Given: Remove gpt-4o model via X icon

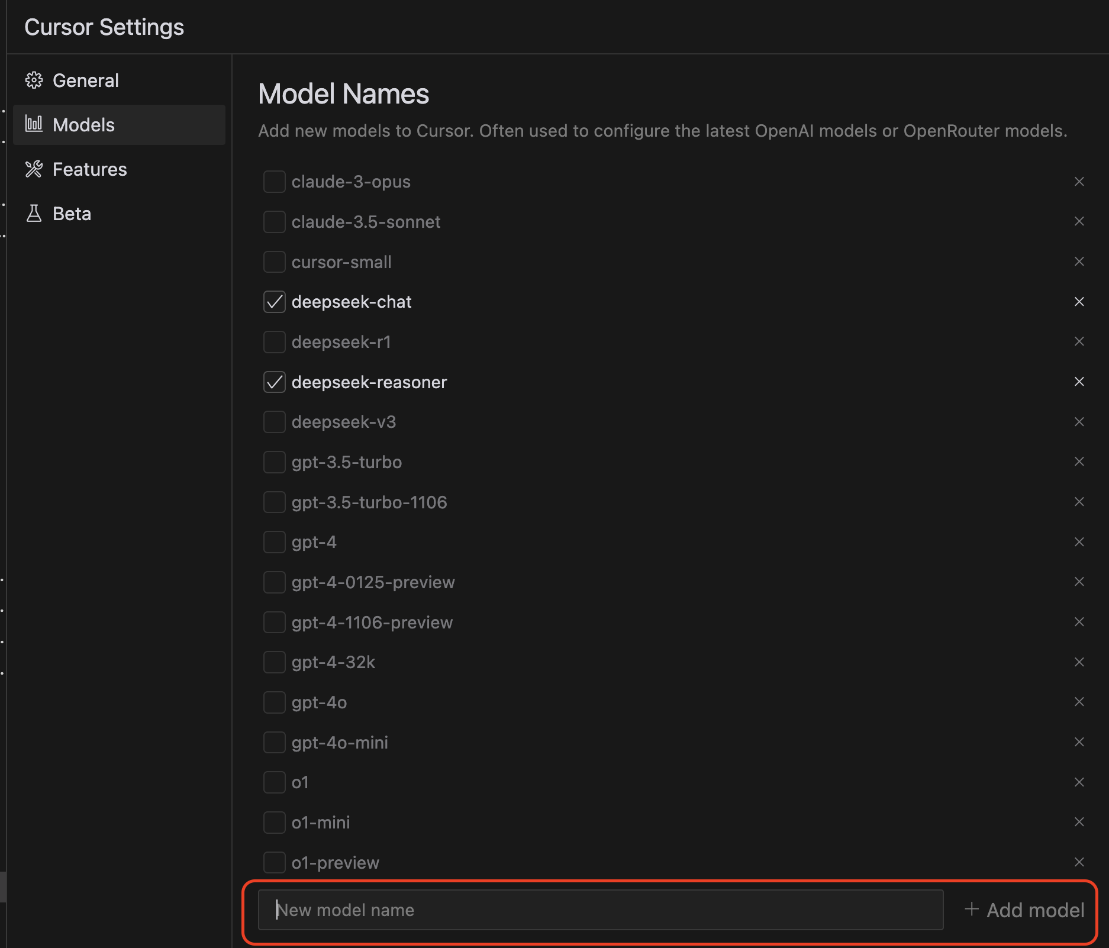Looking at the screenshot, I should pos(1079,702).
